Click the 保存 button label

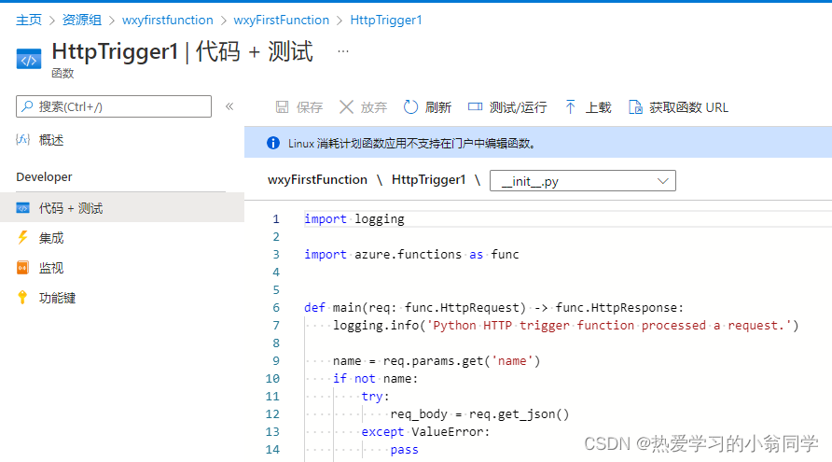click(x=310, y=108)
